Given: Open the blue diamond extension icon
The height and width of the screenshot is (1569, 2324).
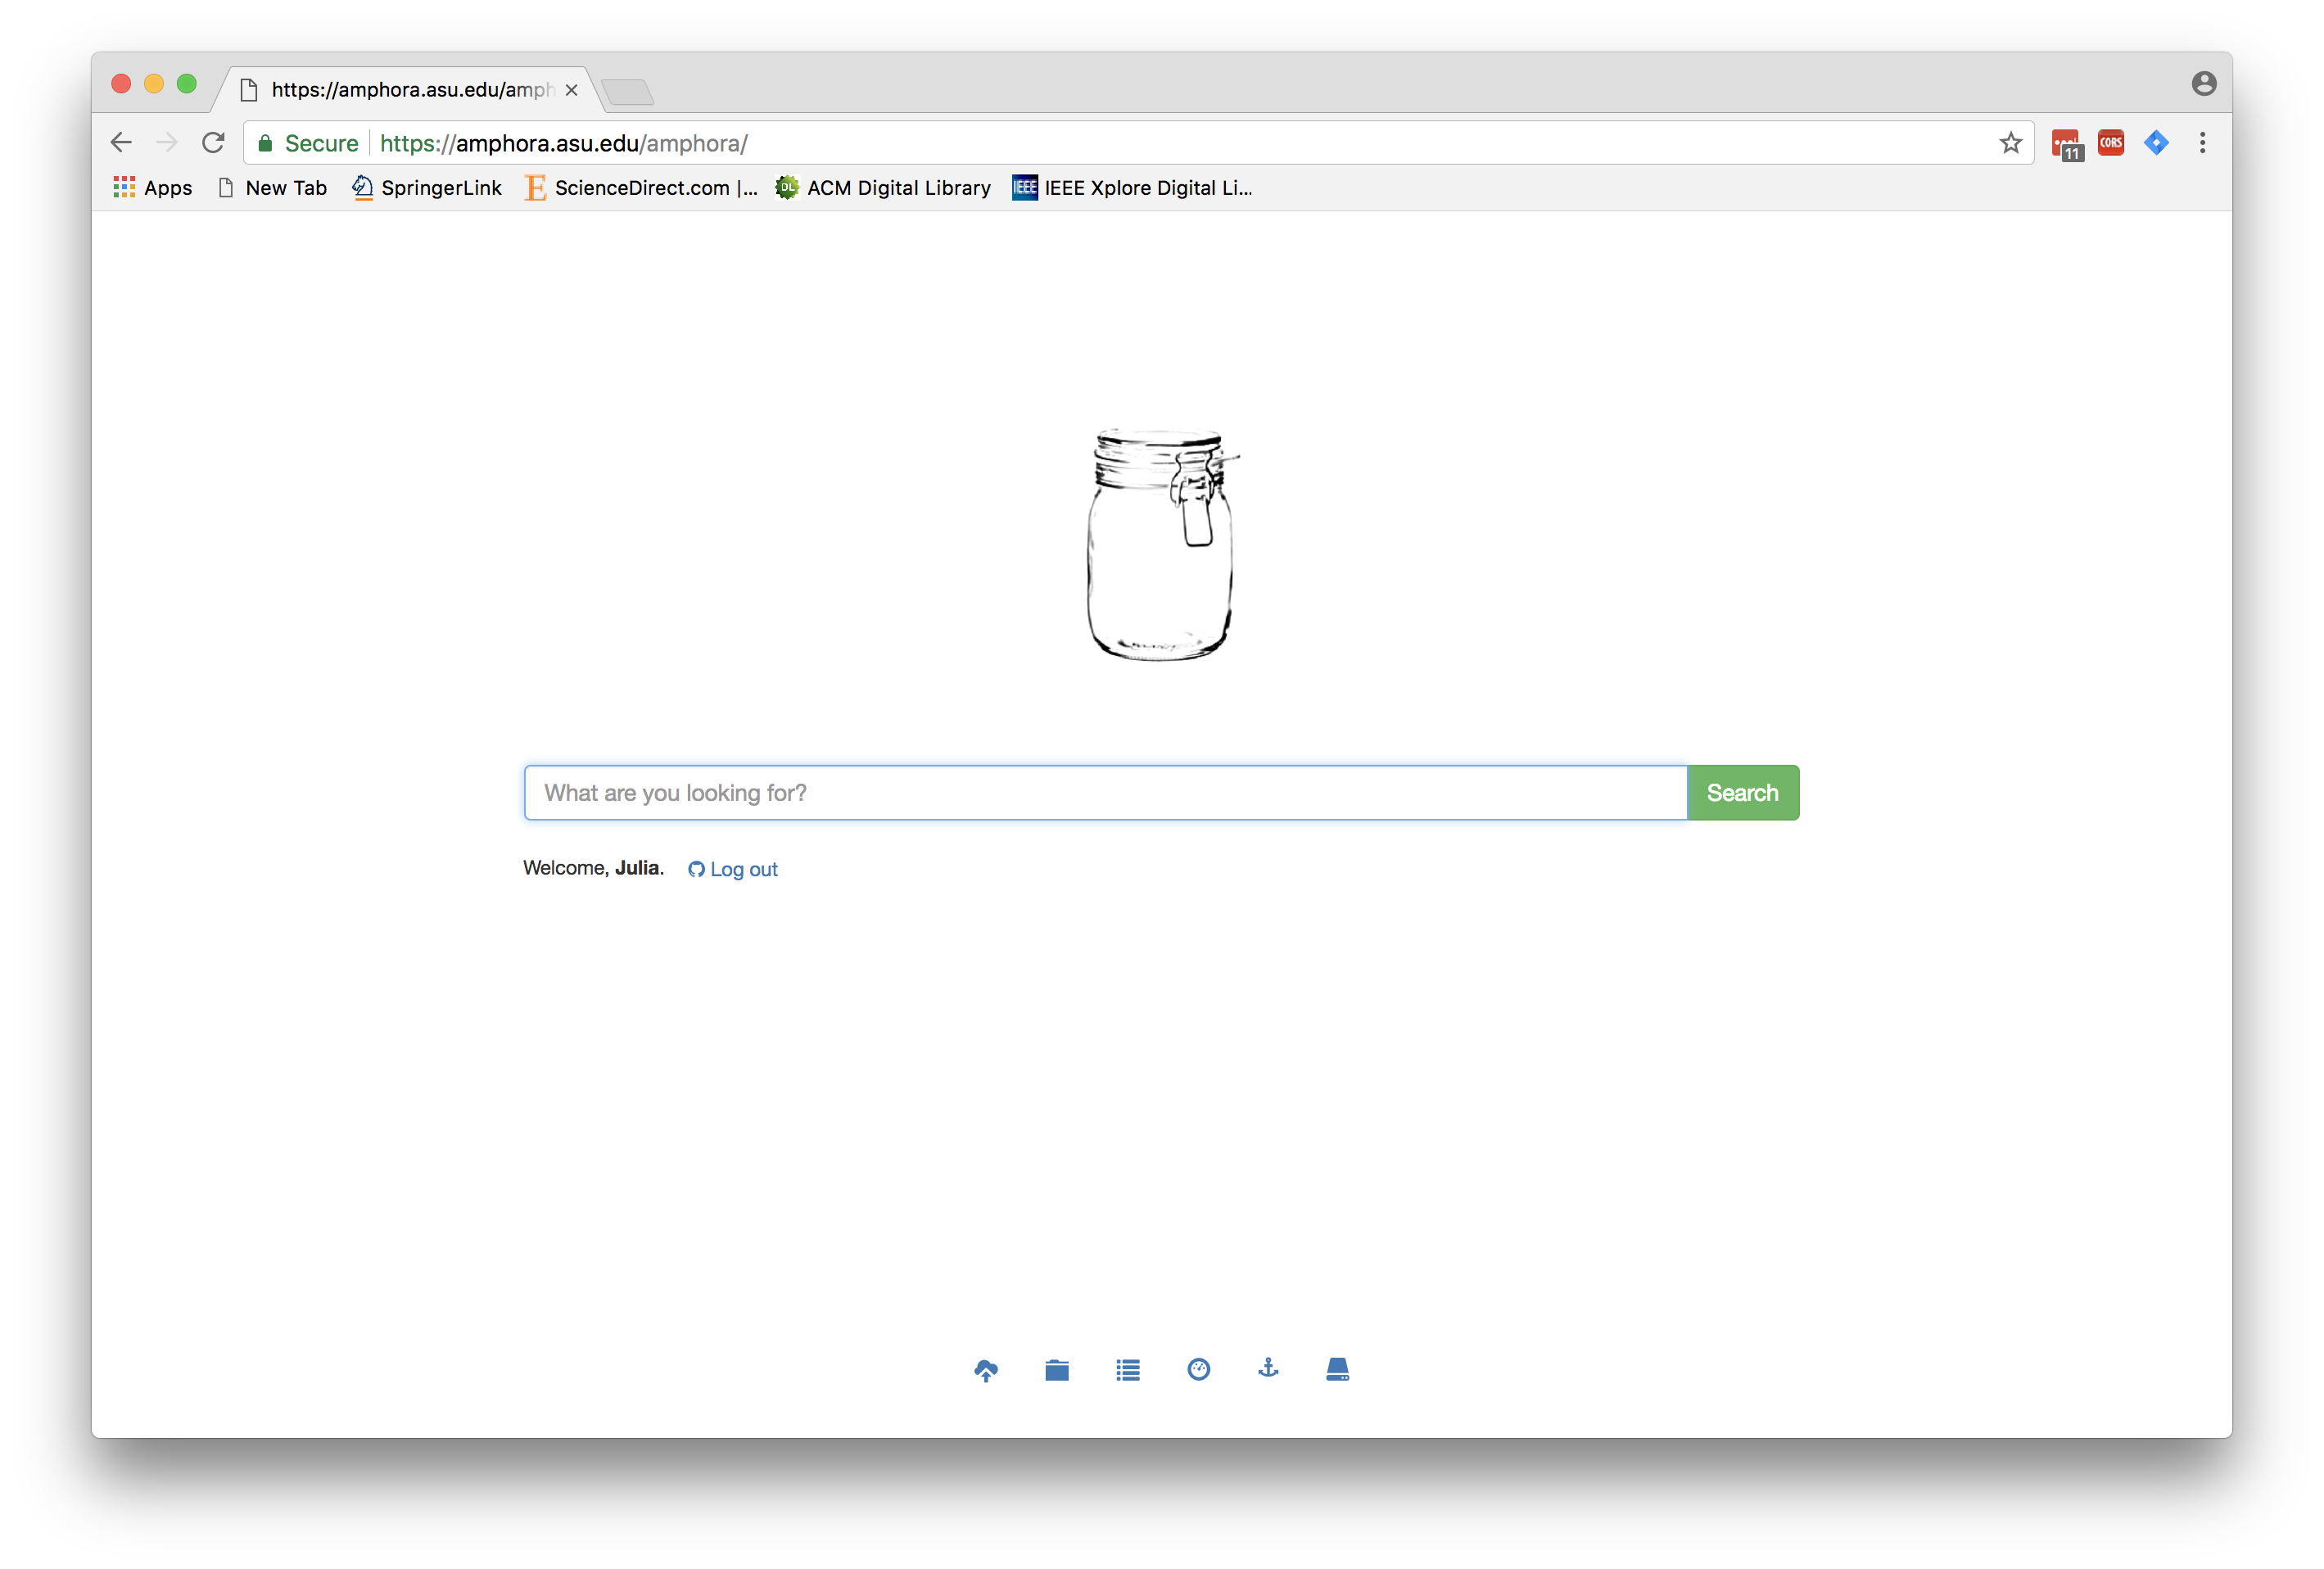Looking at the screenshot, I should click(2156, 143).
